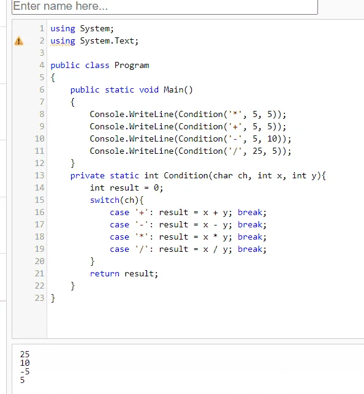The width and height of the screenshot is (364, 394).
Task: Click the WriteLine call with '/', 25, 5
Action: coord(191,151)
